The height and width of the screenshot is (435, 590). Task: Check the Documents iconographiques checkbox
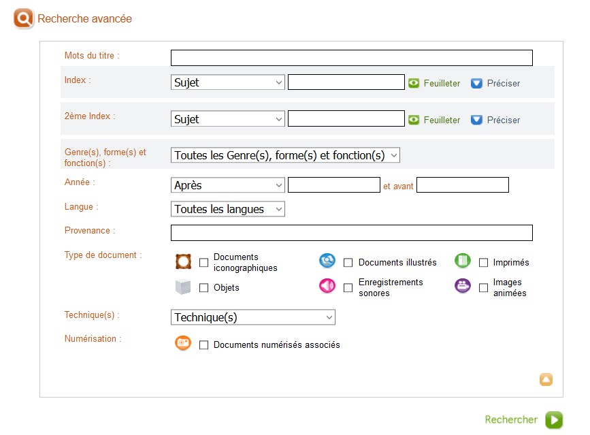coord(203,263)
